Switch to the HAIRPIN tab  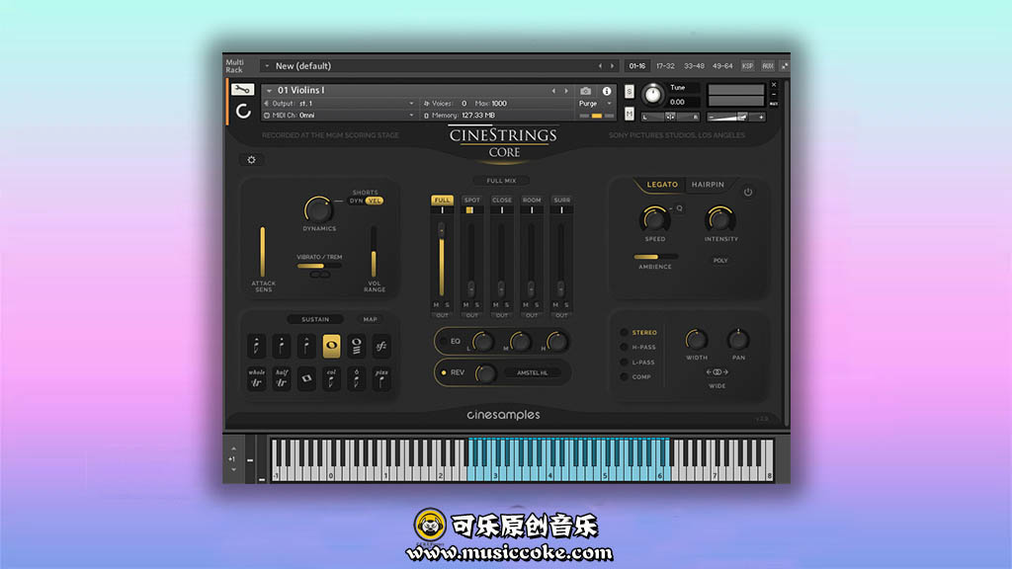pos(708,185)
